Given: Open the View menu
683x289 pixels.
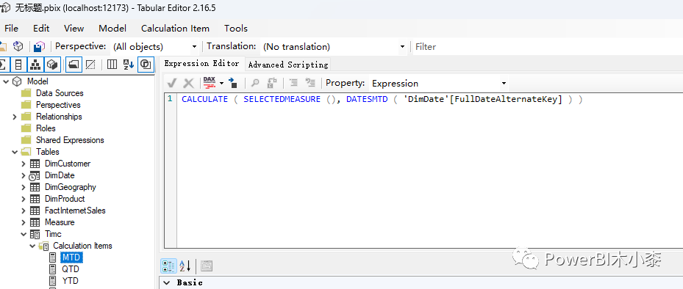Looking at the screenshot, I should click(74, 29).
